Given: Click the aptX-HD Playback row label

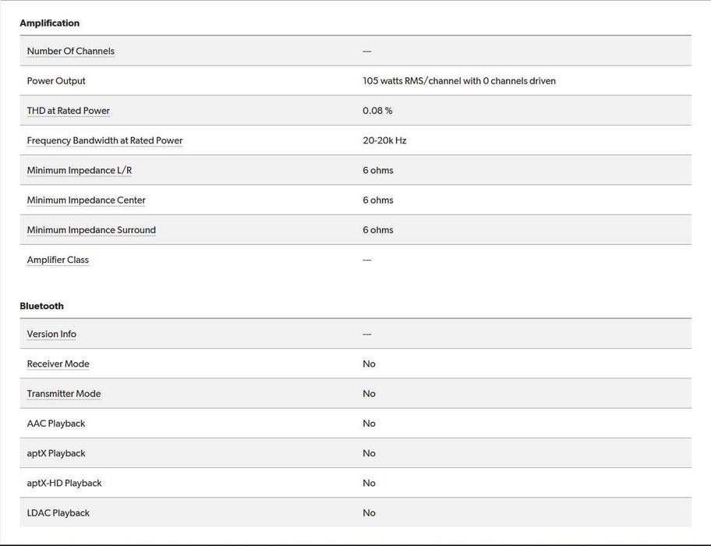Looking at the screenshot, I should tap(64, 483).
